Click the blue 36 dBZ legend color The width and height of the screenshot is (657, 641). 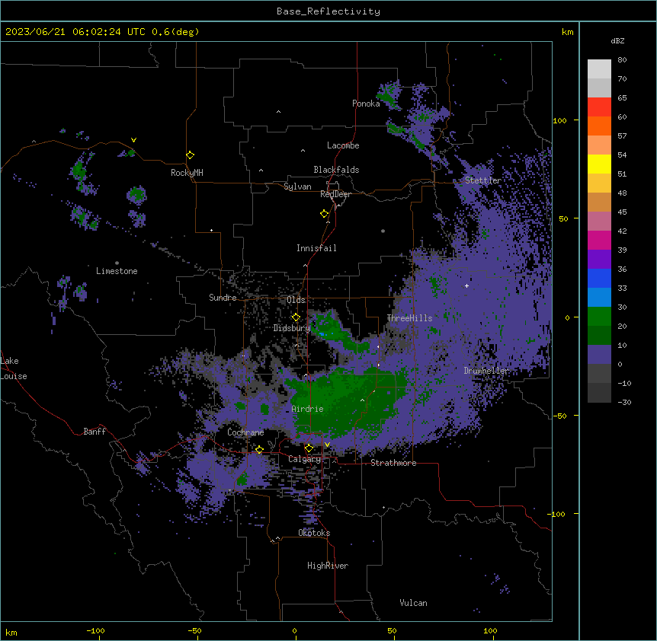pyautogui.click(x=599, y=278)
